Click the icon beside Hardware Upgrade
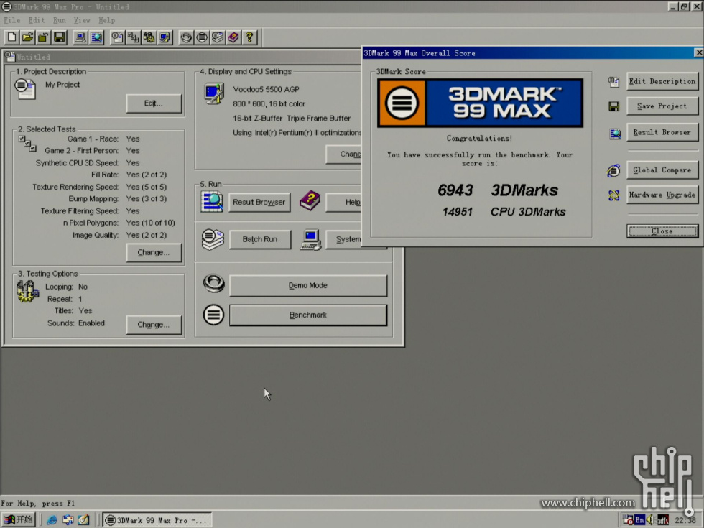 (x=613, y=195)
